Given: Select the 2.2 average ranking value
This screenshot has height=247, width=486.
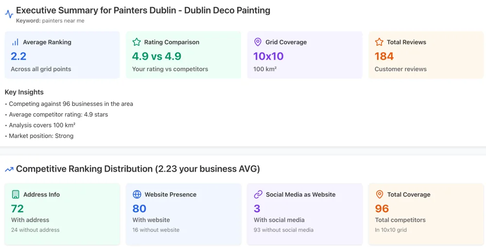Looking at the screenshot, I should [18, 56].
